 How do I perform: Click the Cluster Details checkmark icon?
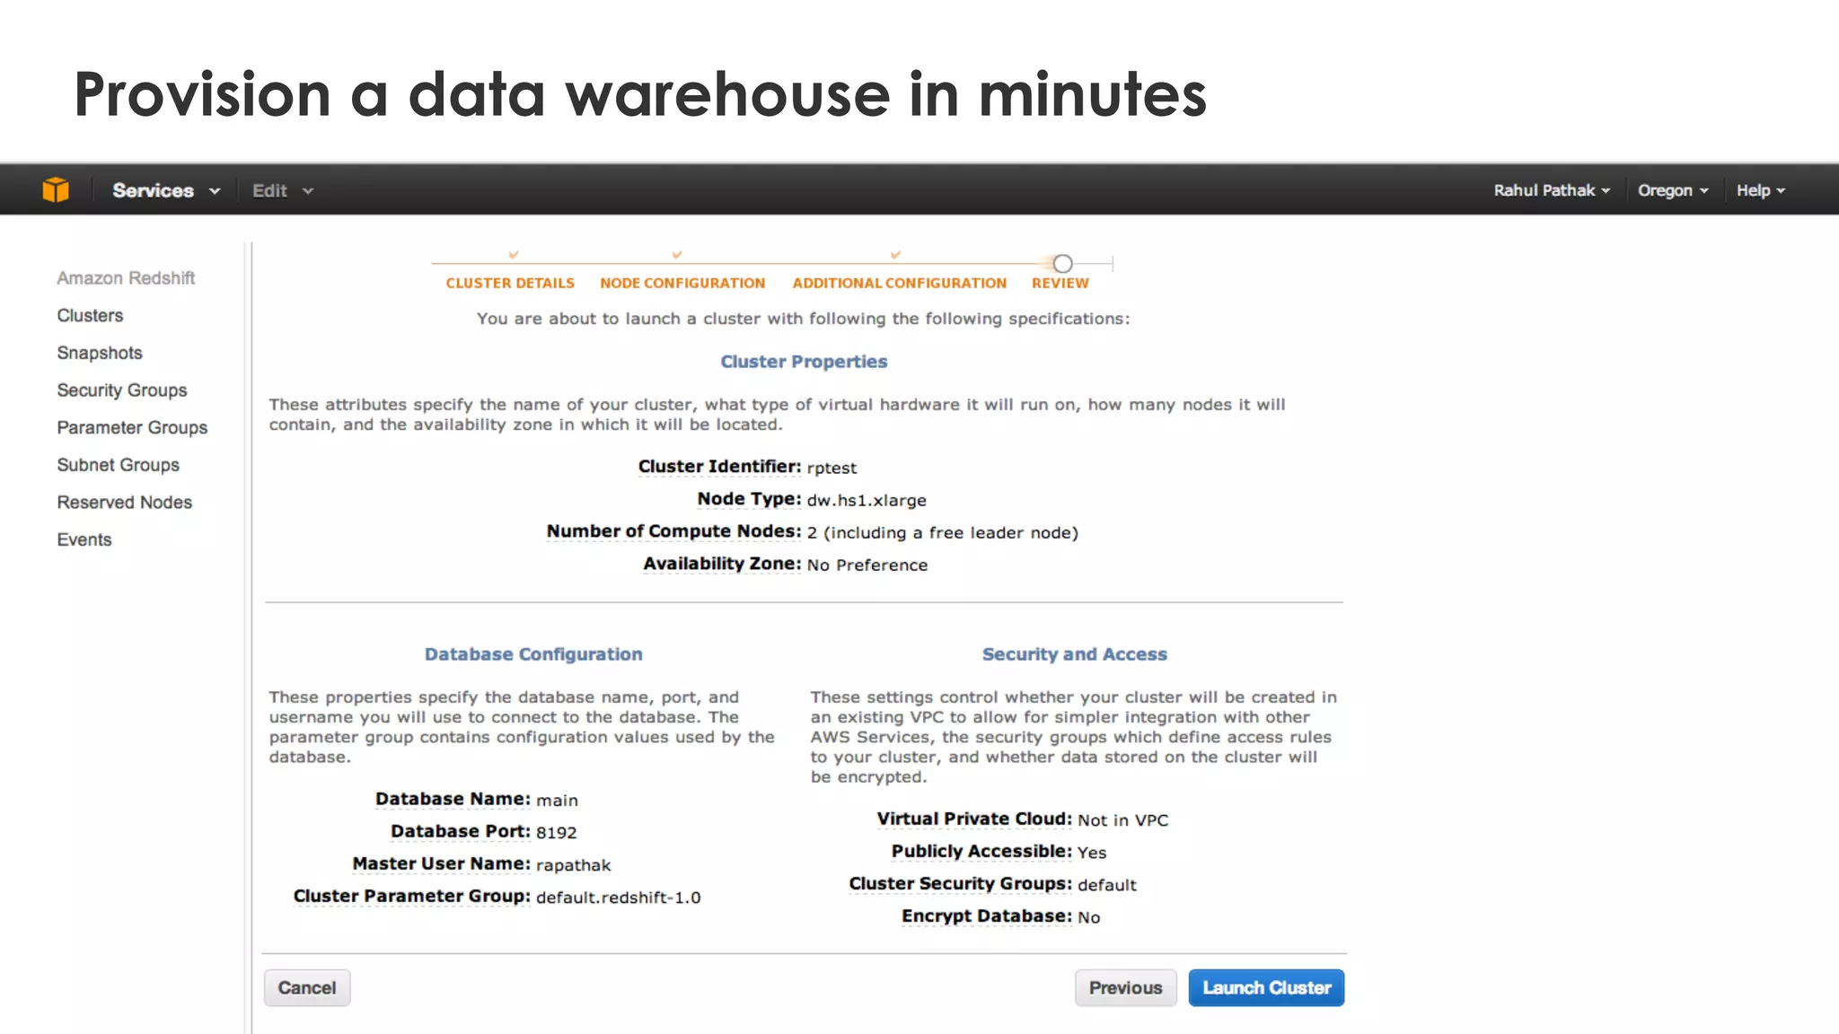514,255
